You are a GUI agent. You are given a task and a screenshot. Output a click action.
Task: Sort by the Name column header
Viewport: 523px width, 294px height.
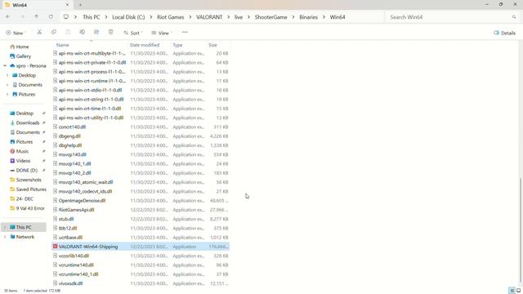click(62, 45)
